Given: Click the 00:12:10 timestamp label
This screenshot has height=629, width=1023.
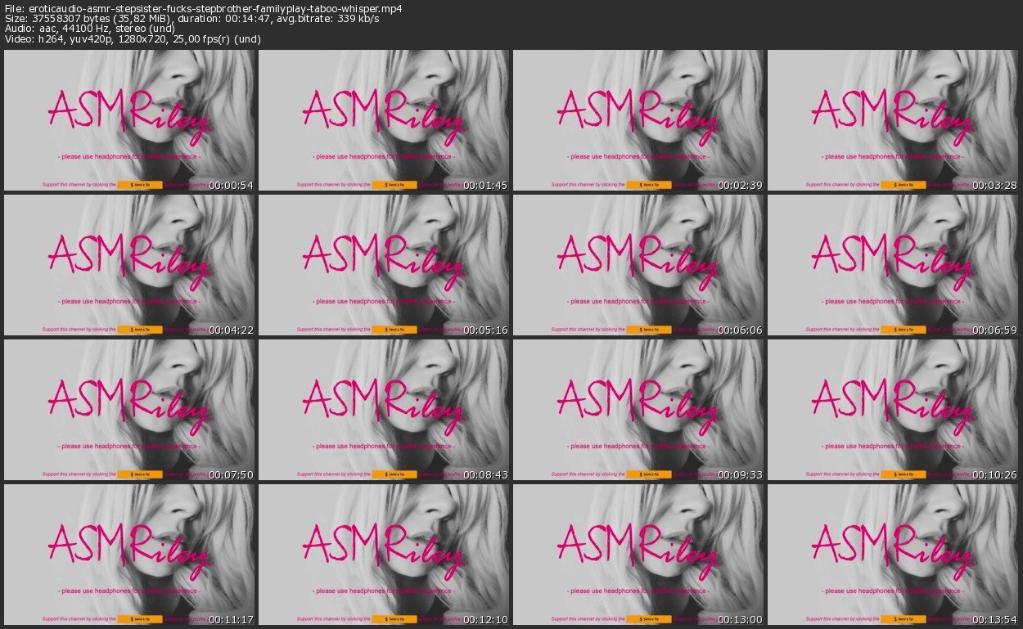Looking at the screenshot, I should 485,619.
